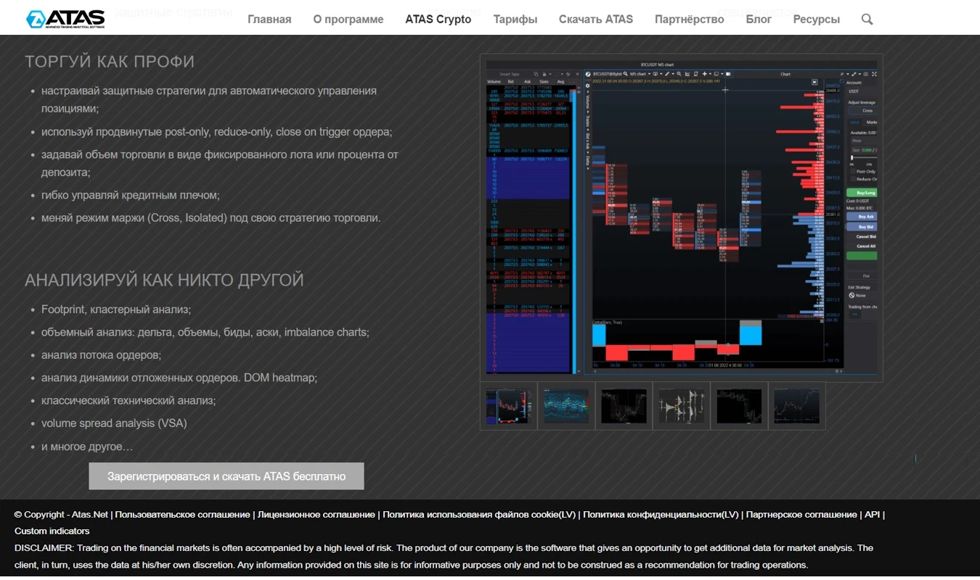Select the white volume profile thumbnail
This screenshot has height=580, width=980.
pos(682,406)
